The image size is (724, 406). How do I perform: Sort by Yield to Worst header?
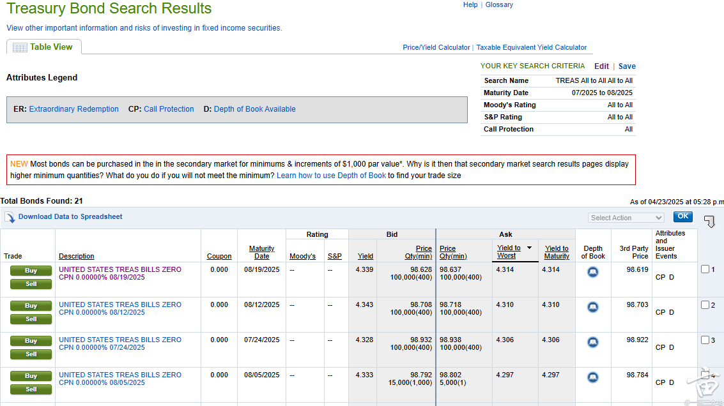(509, 252)
